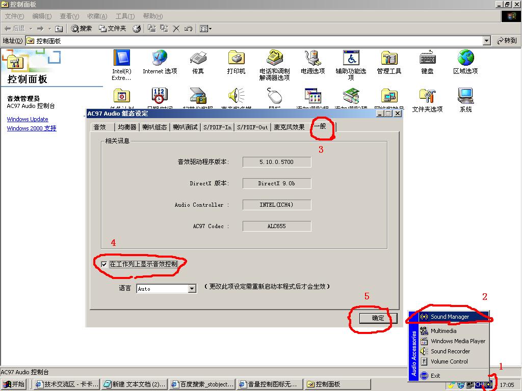522x391 pixels.
Task: Toggle 在工作列上显示音效控制 checkbox
Action: [x=104, y=264]
